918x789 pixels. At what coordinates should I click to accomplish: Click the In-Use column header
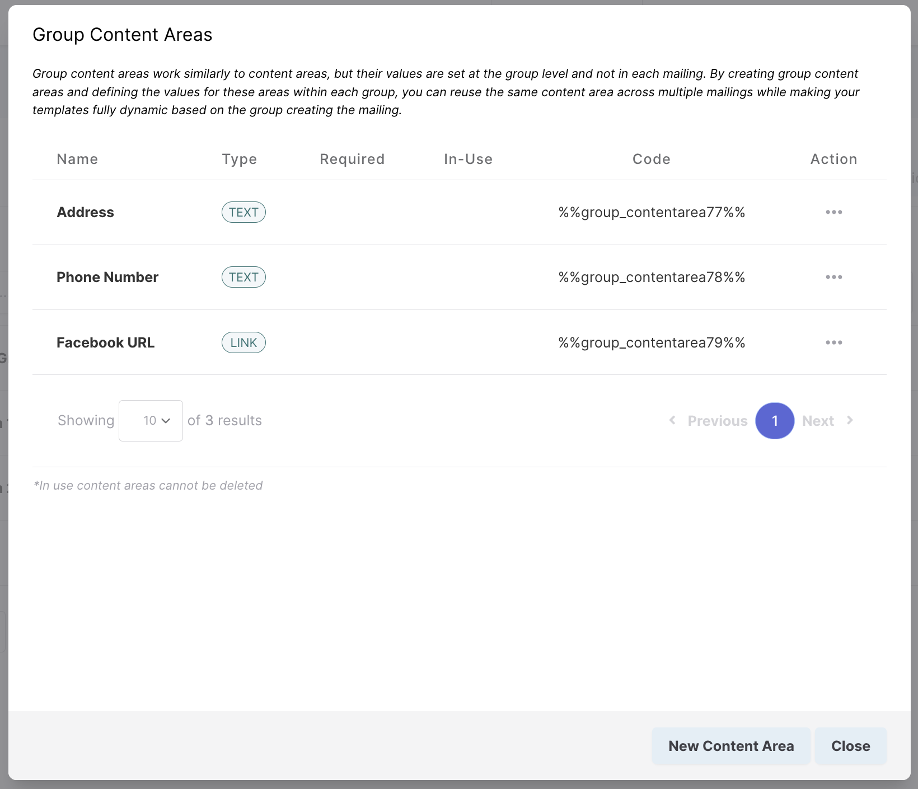tap(468, 159)
